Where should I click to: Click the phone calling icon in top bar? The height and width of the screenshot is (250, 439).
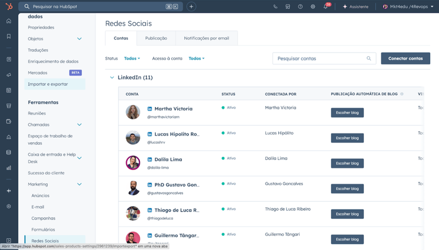275,7
